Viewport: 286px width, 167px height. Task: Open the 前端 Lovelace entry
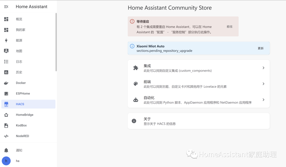(199, 84)
